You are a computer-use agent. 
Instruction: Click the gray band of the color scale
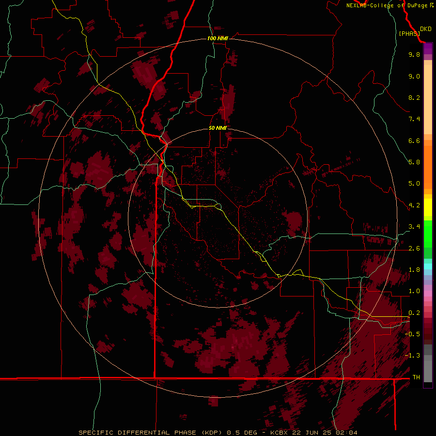(428, 363)
